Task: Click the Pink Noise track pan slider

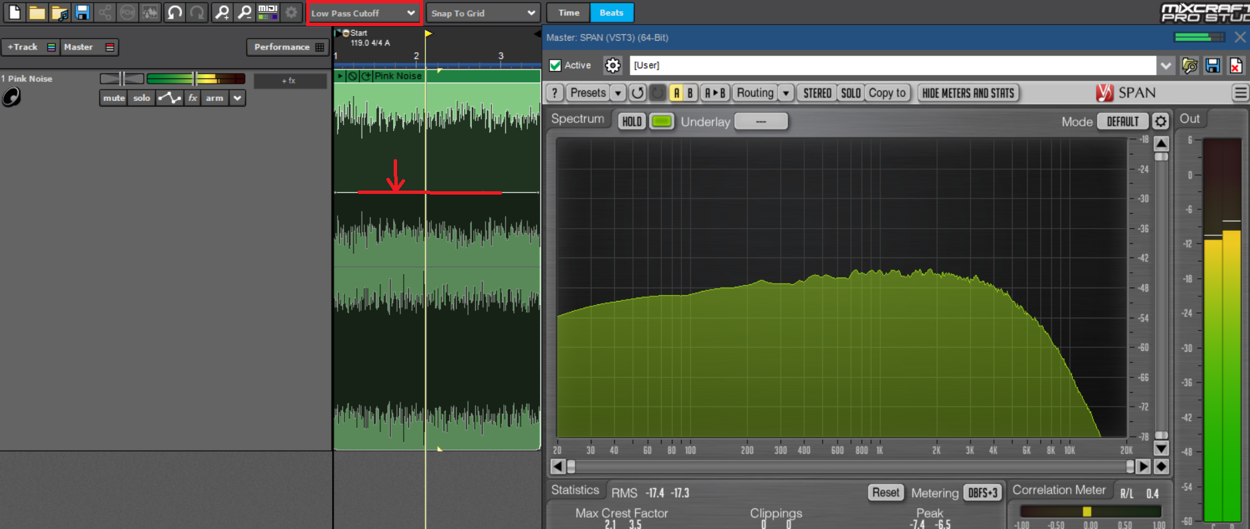Action: click(x=122, y=79)
